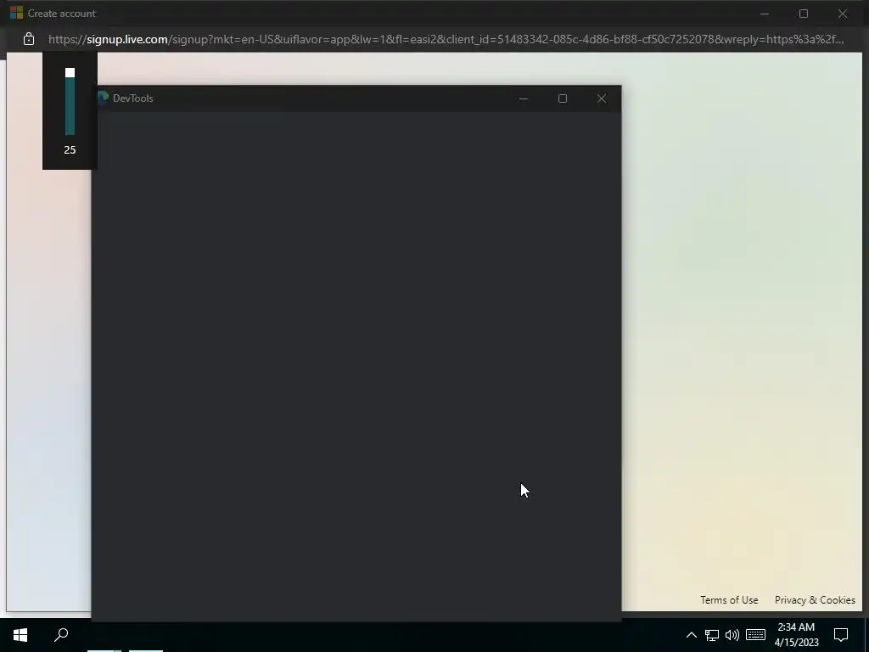Image resolution: width=869 pixels, height=652 pixels.
Task: Open network status tray icon
Action: click(x=712, y=635)
